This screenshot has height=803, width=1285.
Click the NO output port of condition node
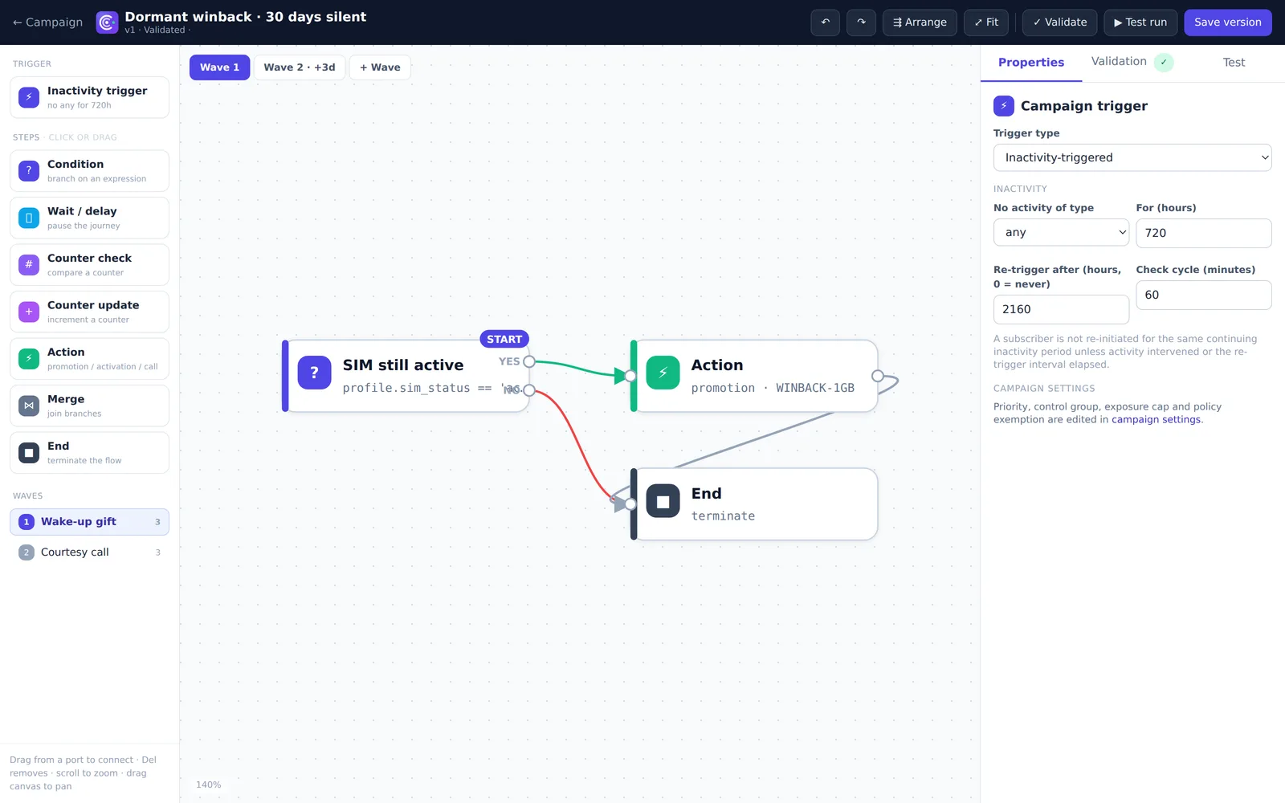(x=529, y=390)
